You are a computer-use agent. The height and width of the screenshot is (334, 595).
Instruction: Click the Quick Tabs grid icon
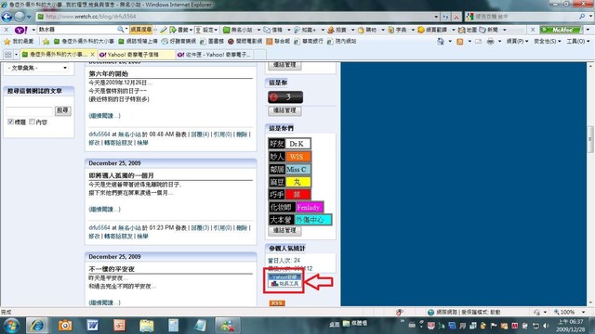point(7,55)
